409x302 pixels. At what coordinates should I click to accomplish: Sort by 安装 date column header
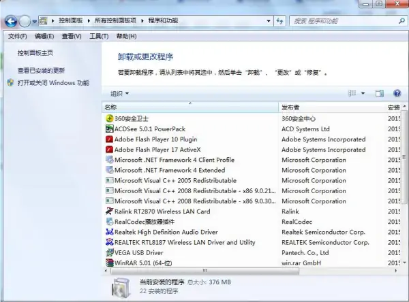393,107
